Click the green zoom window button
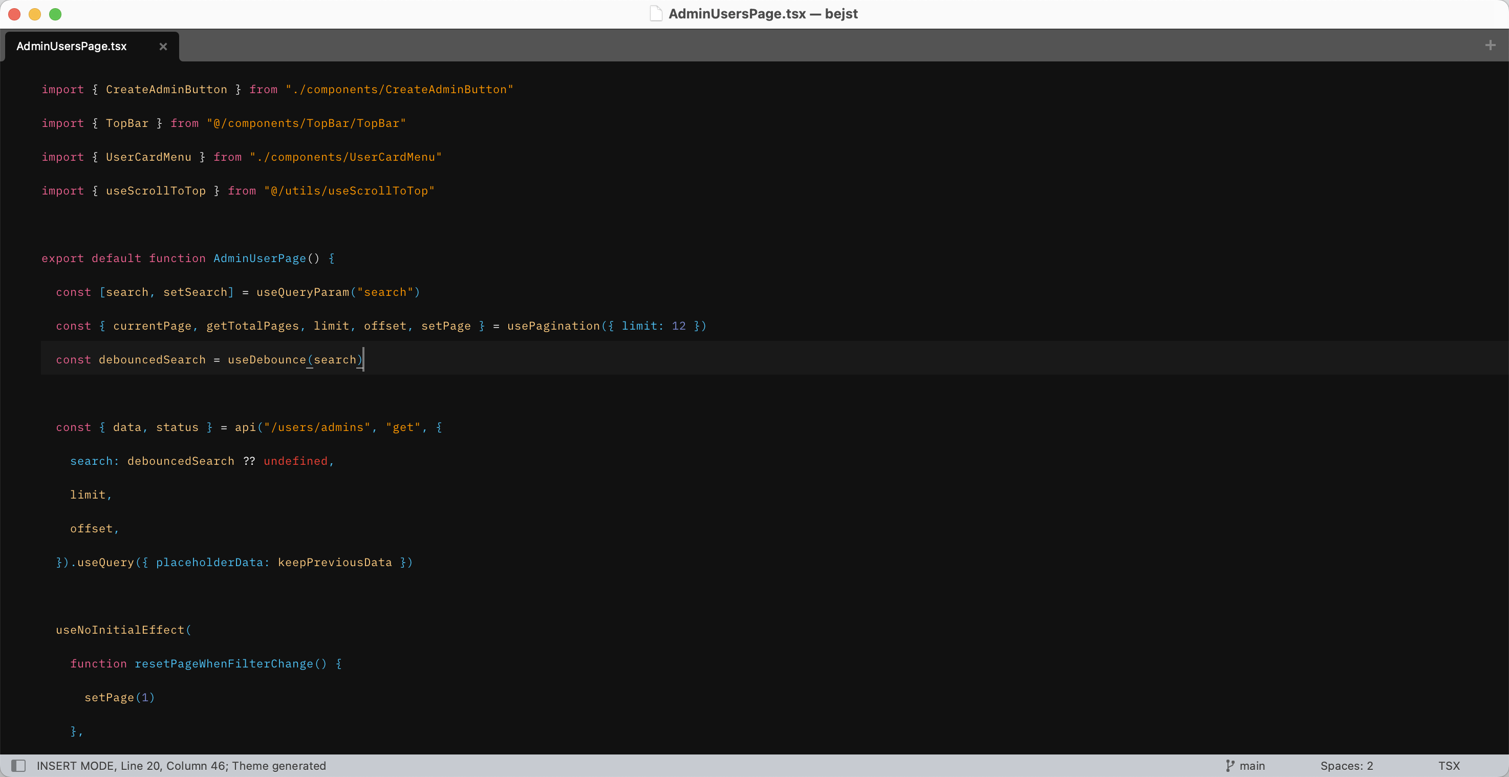1509x777 pixels. pos(55,14)
